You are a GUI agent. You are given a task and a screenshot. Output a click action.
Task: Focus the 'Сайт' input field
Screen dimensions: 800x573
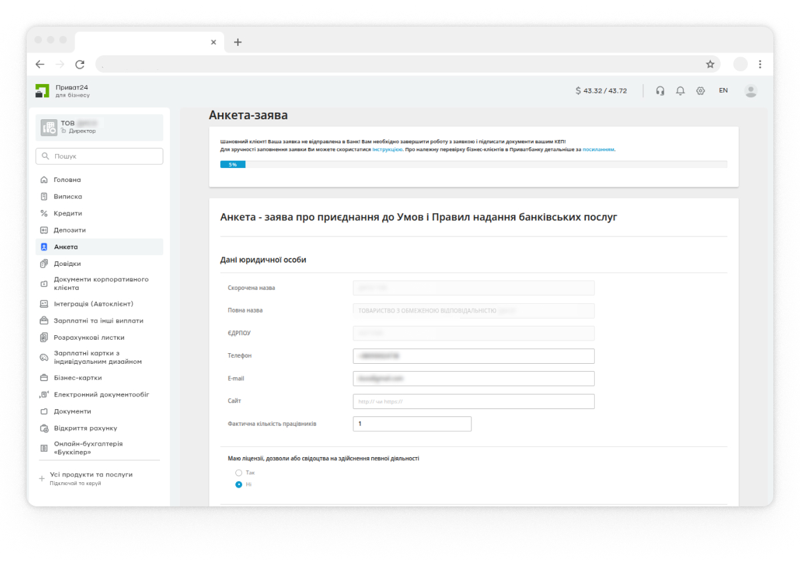click(x=473, y=401)
